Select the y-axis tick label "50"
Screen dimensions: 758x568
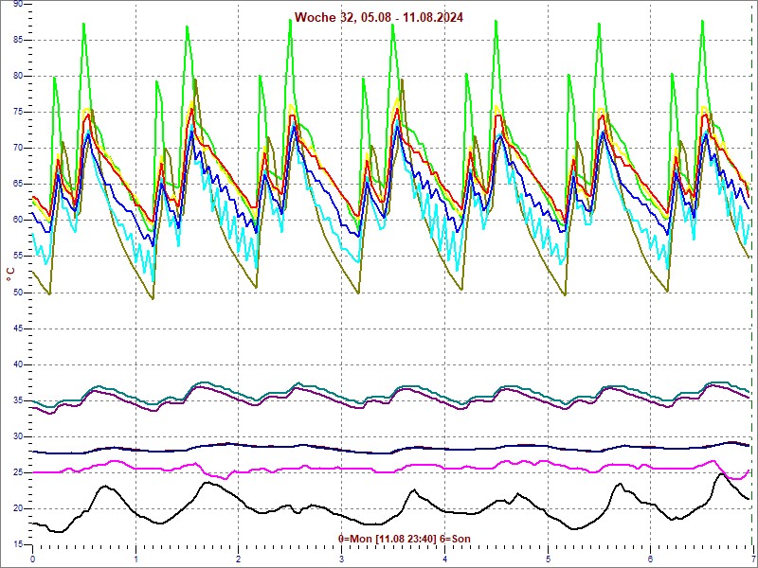click(x=17, y=293)
